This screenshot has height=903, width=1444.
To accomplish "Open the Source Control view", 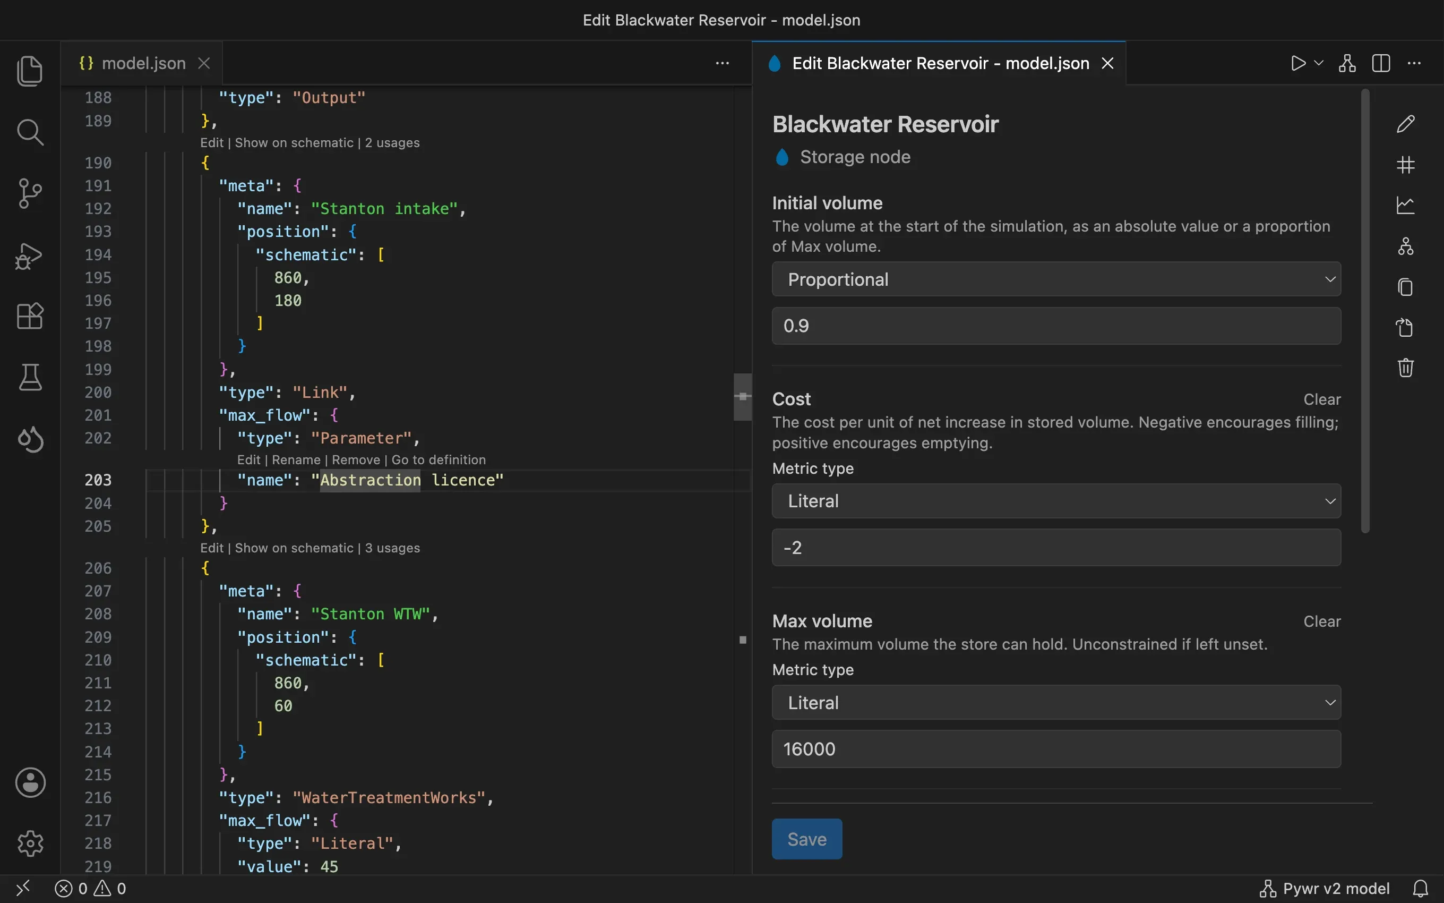I will (30, 193).
